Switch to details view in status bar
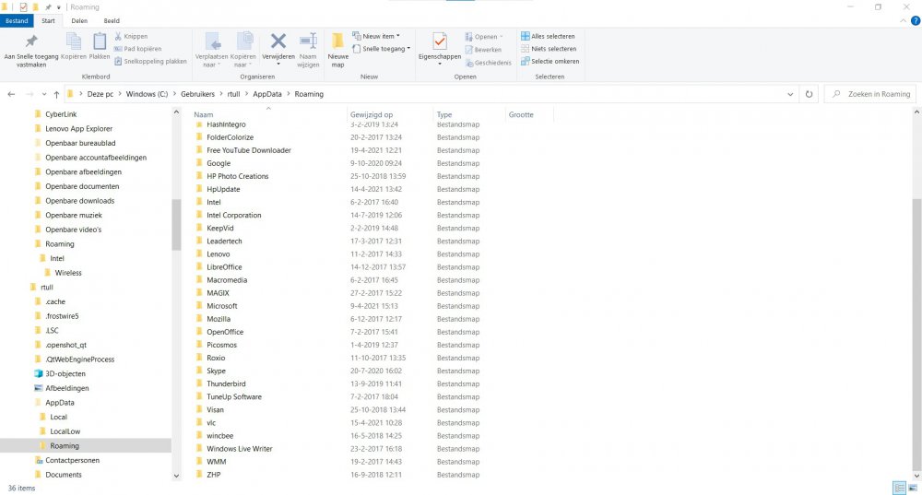 coord(898,488)
